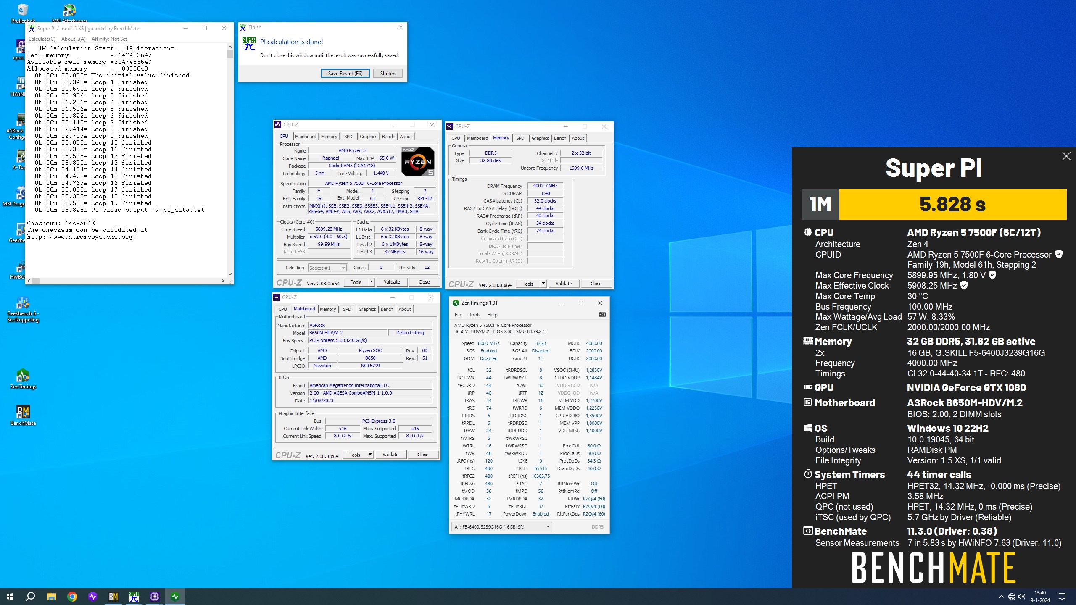
Task: Switch to Super PI taskbar icon
Action: [x=134, y=596]
